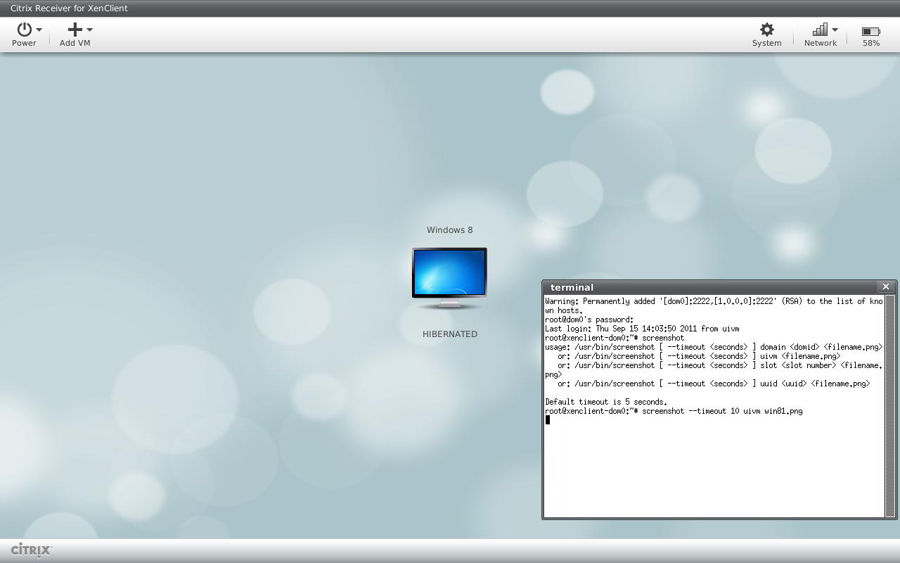The height and width of the screenshot is (563, 900).
Task: Click the terminal cursor block
Action: [548, 420]
